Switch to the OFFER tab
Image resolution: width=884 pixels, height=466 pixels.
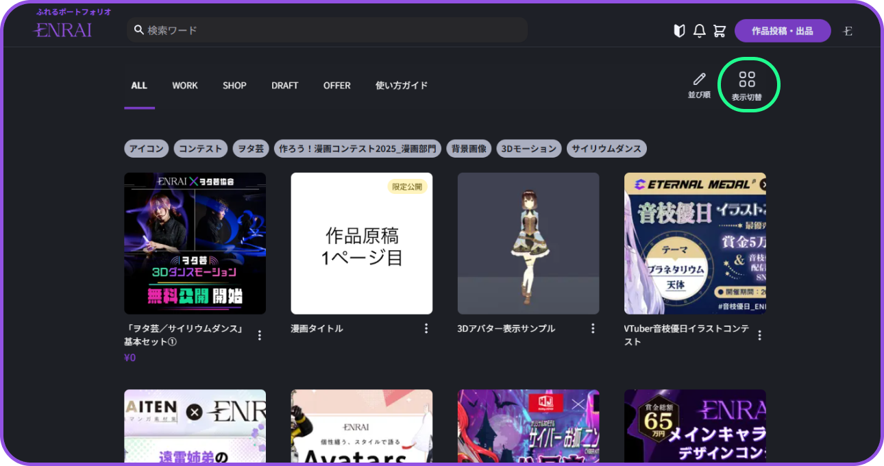point(337,86)
